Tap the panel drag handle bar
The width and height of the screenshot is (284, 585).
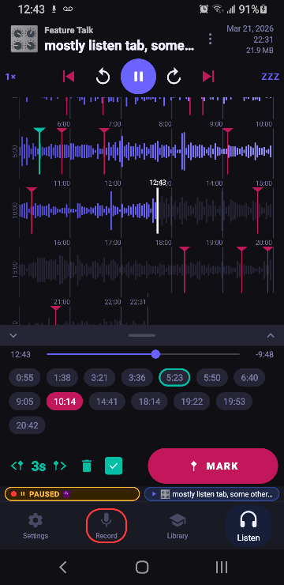142,335
